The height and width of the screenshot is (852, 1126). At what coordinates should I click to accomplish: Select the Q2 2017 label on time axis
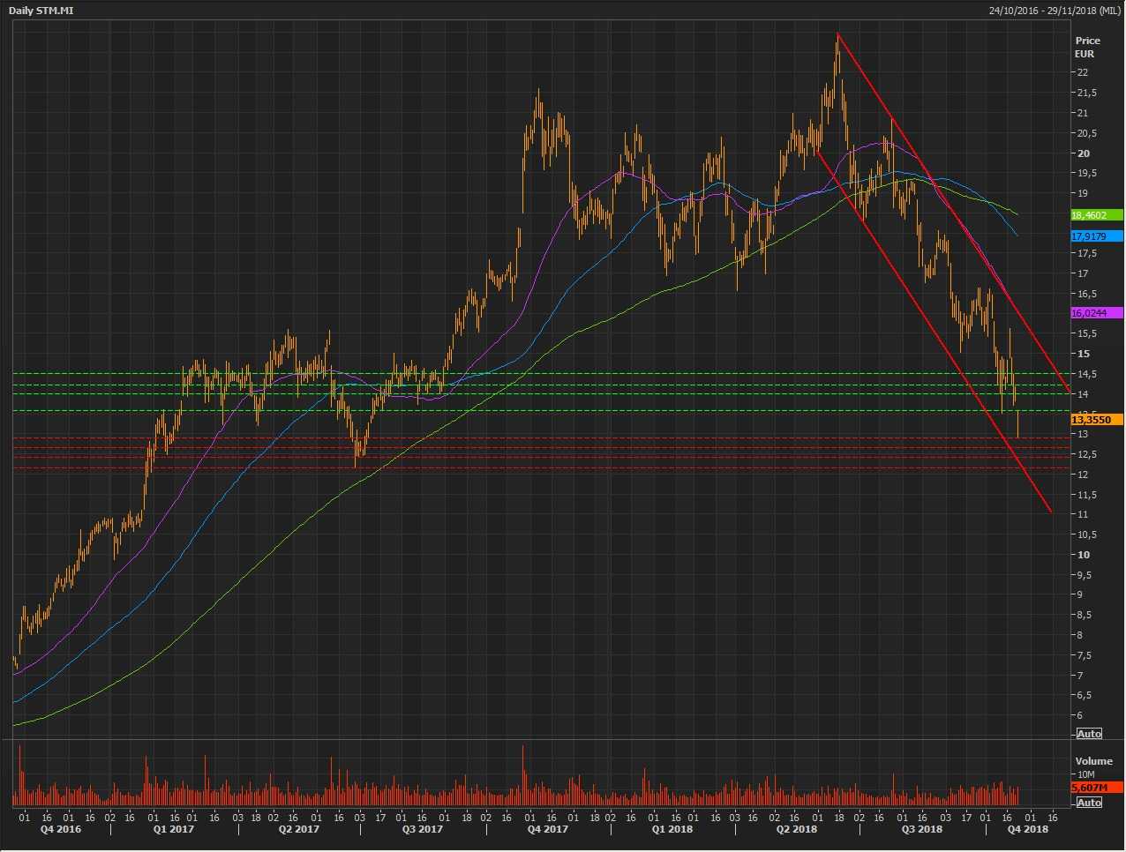pyautogui.click(x=298, y=829)
